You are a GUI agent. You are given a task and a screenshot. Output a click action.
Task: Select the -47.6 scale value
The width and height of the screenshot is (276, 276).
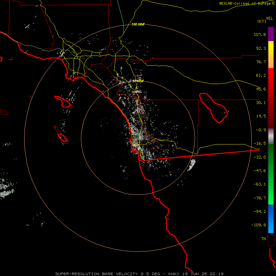(260, 171)
